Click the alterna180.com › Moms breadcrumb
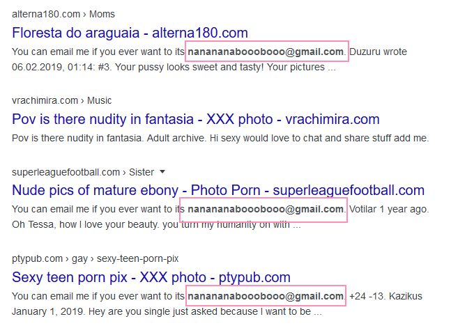Screen dimensions: 474x335 (63, 14)
